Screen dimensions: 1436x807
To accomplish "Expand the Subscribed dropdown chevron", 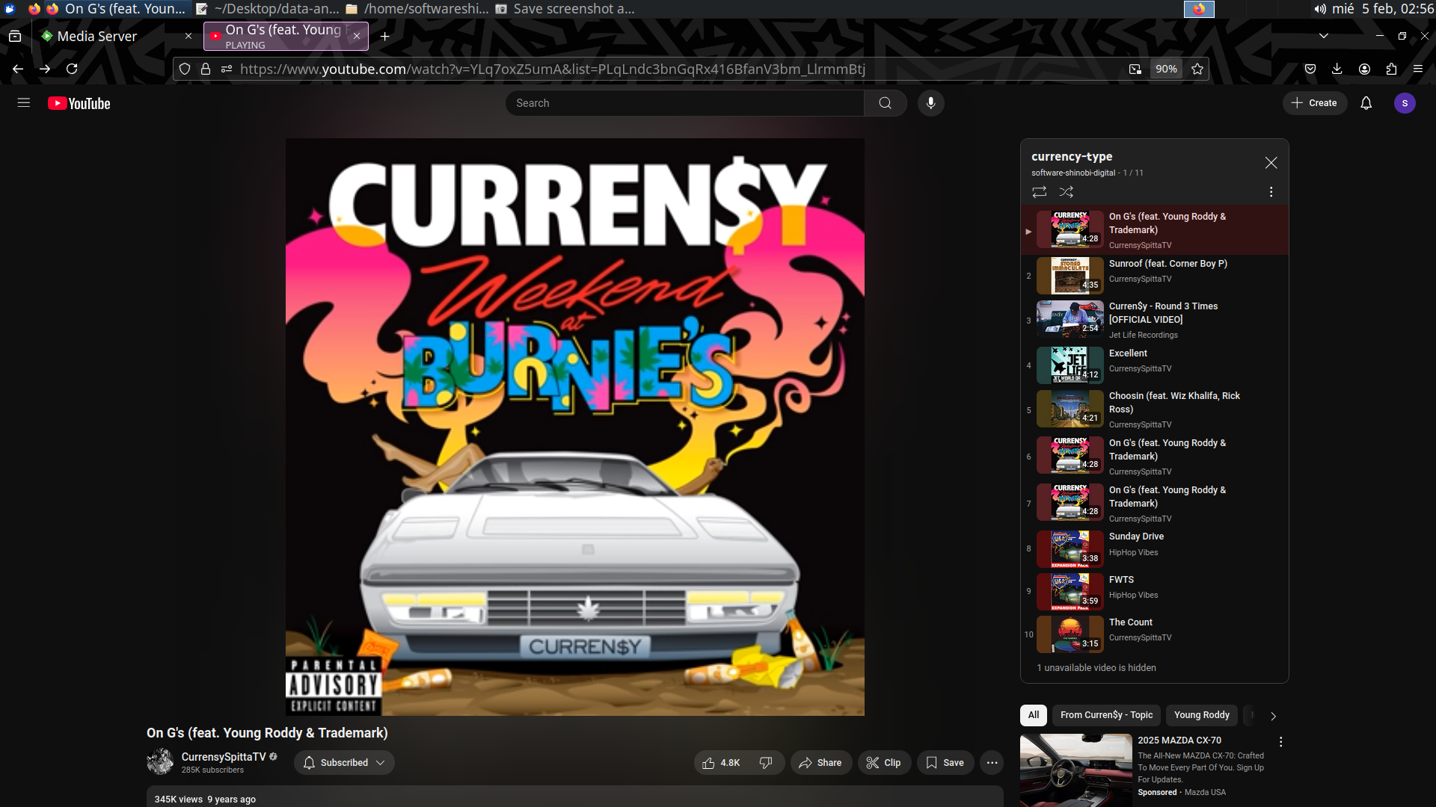I will tap(380, 762).
